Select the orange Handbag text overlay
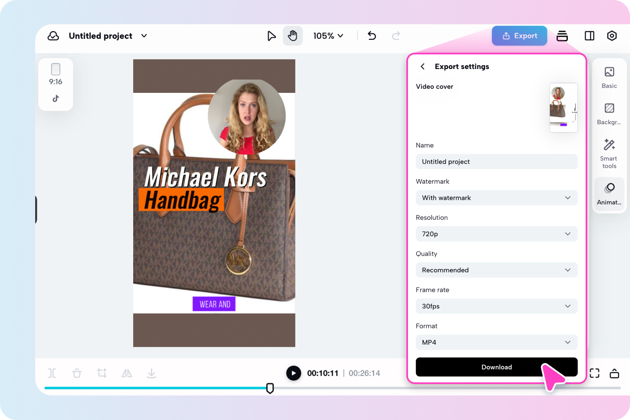630x420 pixels. [x=182, y=200]
